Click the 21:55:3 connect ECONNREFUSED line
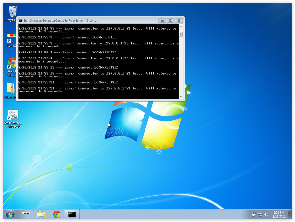295x222 pixels. point(67,37)
